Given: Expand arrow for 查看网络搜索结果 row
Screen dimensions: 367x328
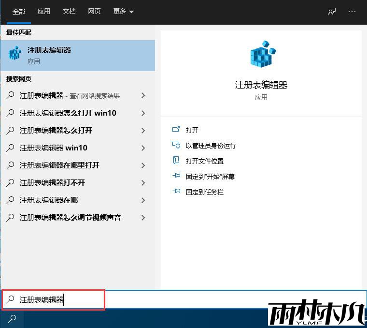Looking at the screenshot, I should [x=143, y=95].
